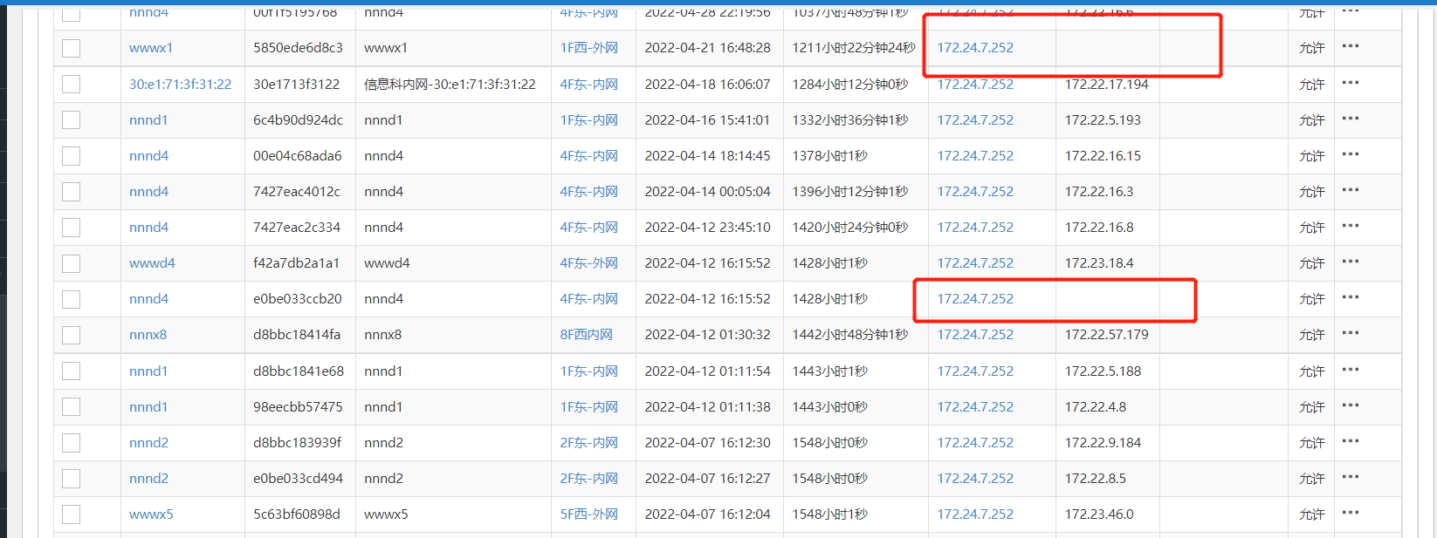The image size is (1437, 538).
Task: Open the wwwx1 name link
Action: pyautogui.click(x=151, y=48)
